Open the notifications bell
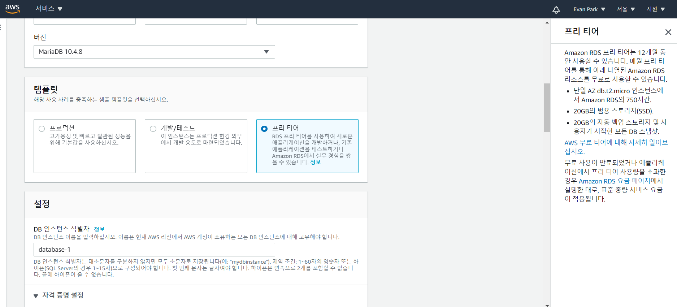Viewport: 677px width, 307px height. point(556,9)
